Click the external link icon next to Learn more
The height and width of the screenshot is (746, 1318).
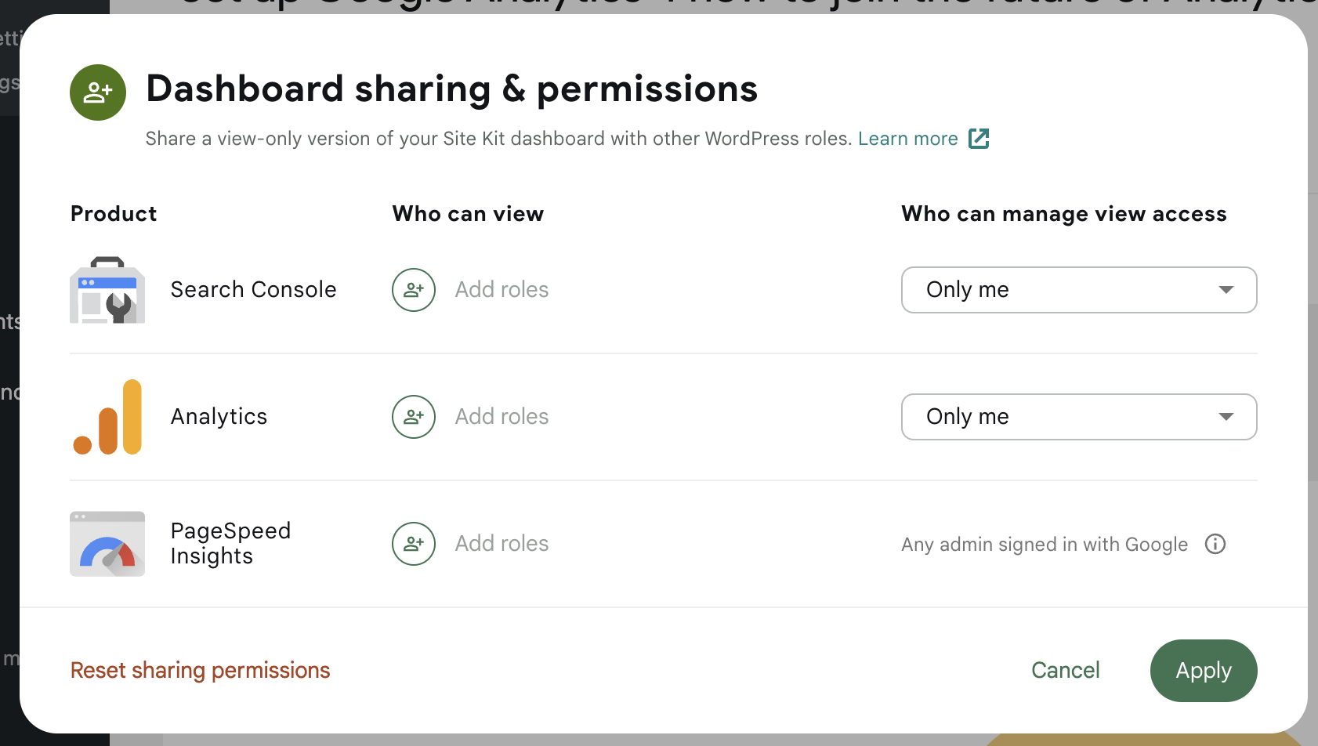click(979, 139)
